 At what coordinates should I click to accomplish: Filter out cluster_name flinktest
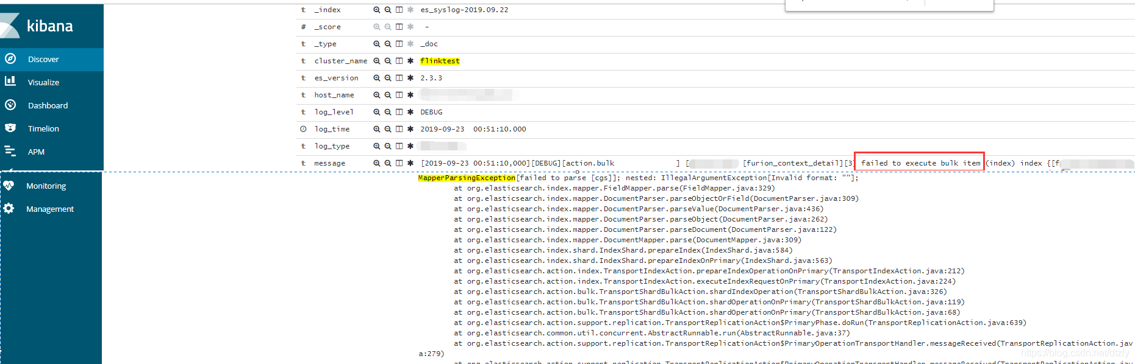pyautogui.click(x=388, y=61)
